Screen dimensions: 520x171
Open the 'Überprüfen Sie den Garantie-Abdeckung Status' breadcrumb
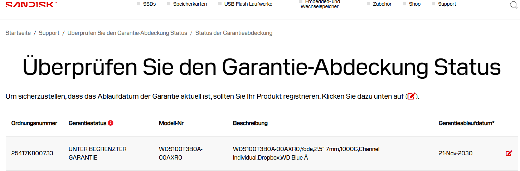pos(127,33)
